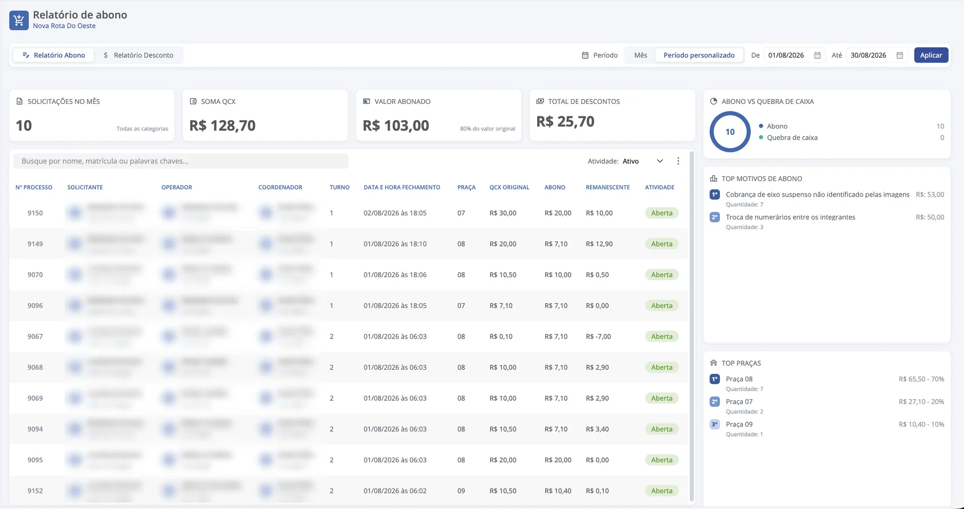Select the Mês period option
Viewport: 964px width, 509px height.
click(x=641, y=55)
